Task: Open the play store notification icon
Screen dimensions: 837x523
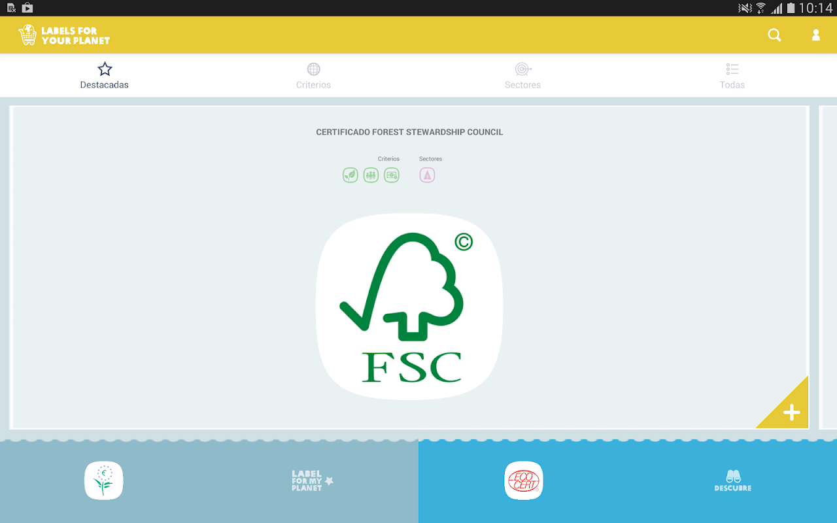Action: tap(27, 8)
